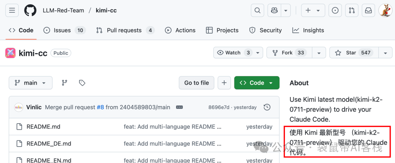View the repository branches icon
Viewport: 395px width, 163px height.
[65, 83]
